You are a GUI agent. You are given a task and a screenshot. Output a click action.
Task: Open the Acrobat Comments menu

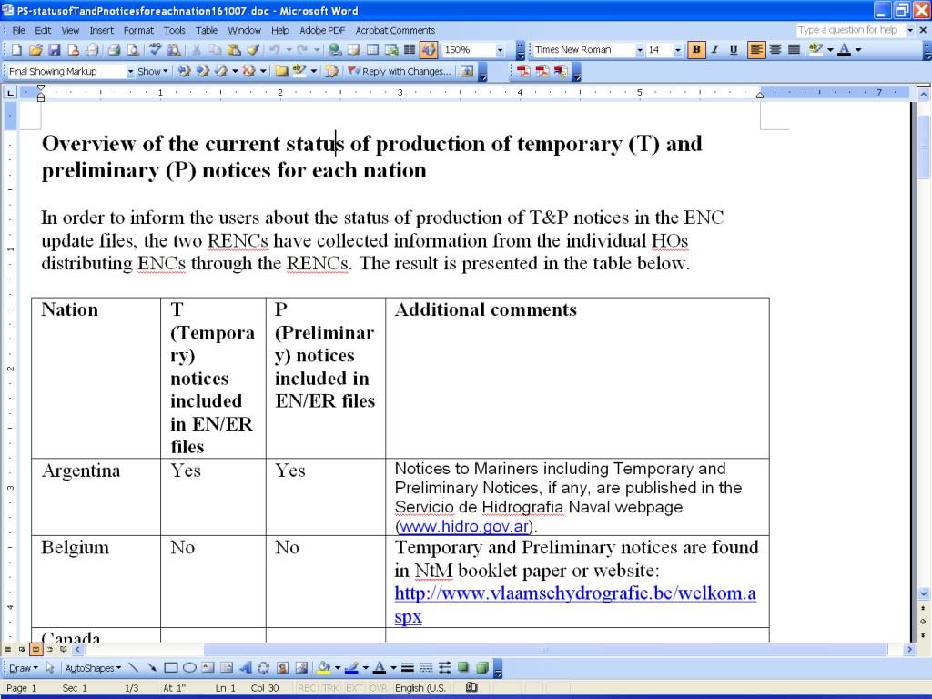(x=395, y=30)
